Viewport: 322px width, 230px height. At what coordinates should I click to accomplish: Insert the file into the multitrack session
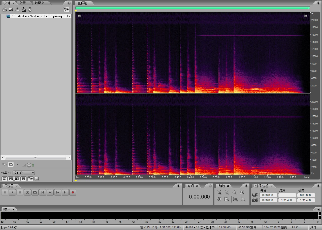pyautogui.click(x=17, y=10)
